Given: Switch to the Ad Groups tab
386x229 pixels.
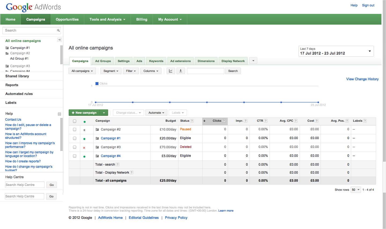Looking at the screenshot, I should [x=103, y=61].
